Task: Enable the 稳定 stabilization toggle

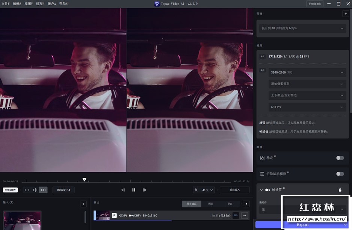Action: pos(340,158)
